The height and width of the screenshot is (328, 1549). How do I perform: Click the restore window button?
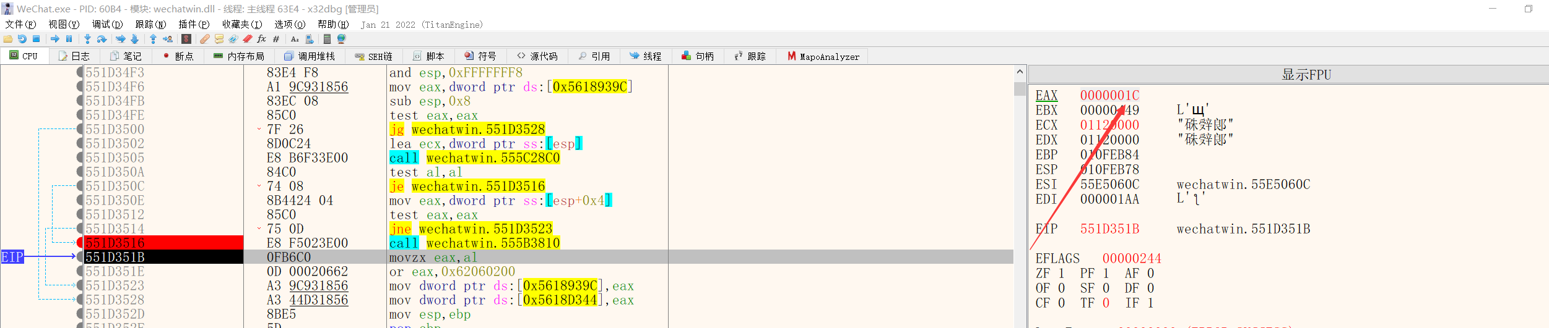[x=1528, y=9]
